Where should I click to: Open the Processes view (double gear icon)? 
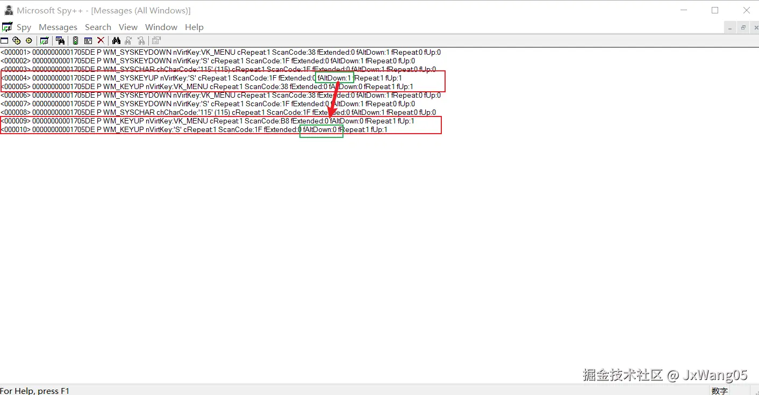click(16, 41)
